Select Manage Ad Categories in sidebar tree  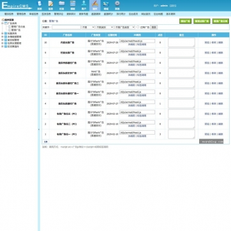coord(18,27)
